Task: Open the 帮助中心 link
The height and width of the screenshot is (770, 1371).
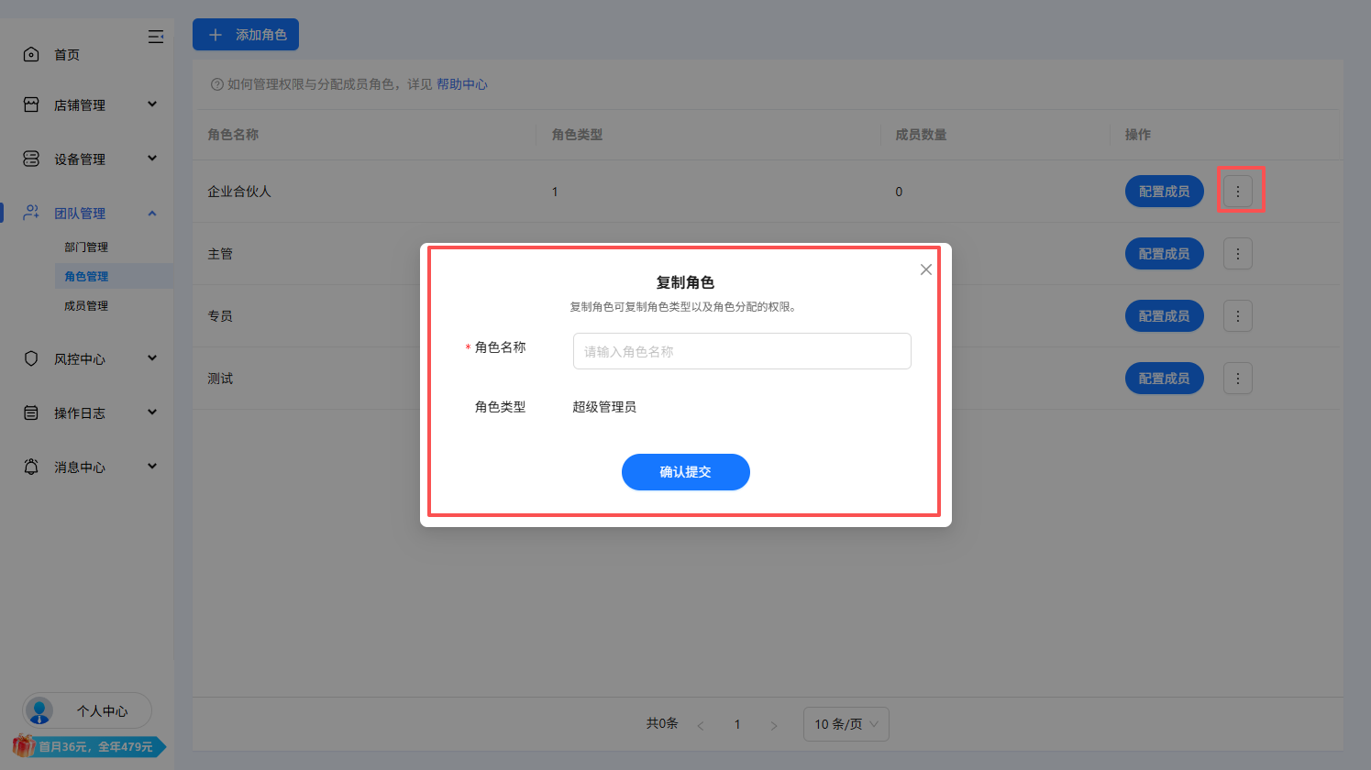Action: (462, 83)
